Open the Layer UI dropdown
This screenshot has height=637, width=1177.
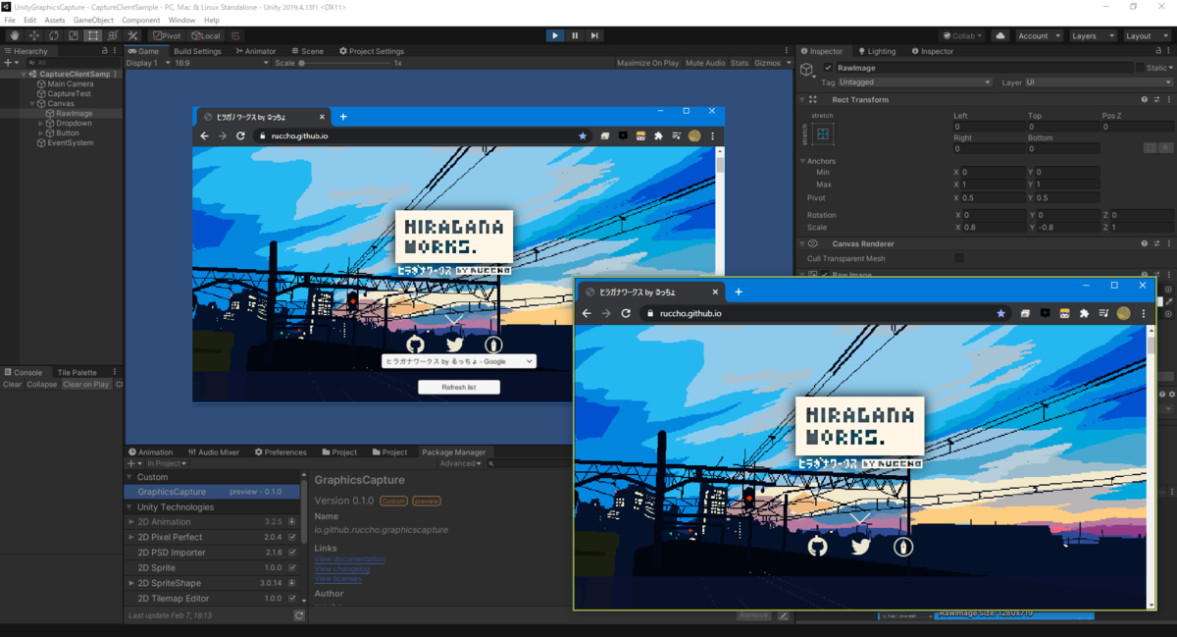tap(1100, 82)
